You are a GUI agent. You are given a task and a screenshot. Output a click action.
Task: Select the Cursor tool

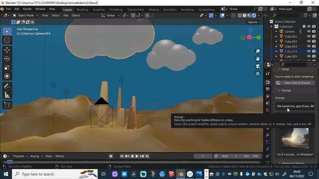[7, 40]
